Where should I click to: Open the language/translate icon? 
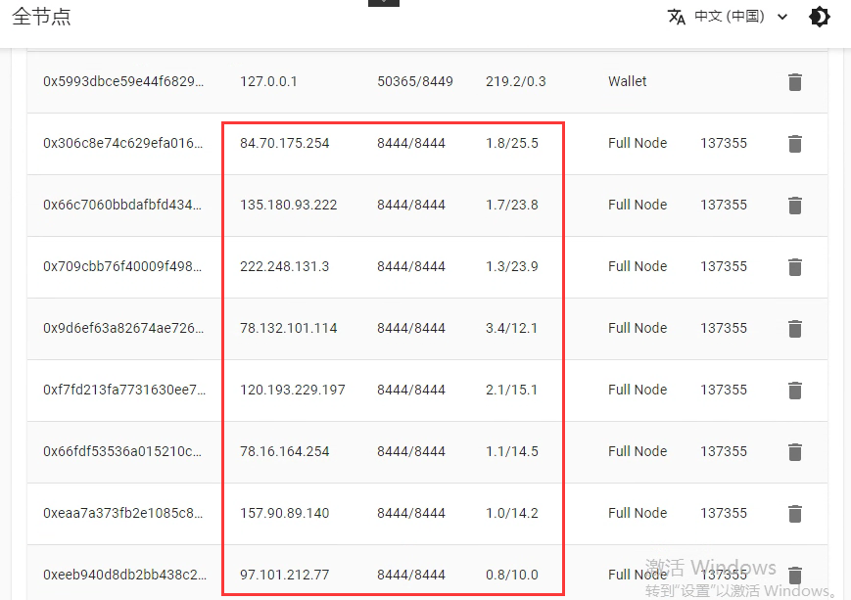click(676, 17)
